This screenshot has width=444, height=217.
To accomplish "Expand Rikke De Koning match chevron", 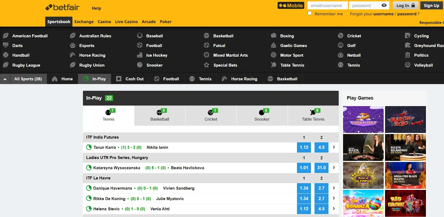I will pyautogui.click(x=334, y=198).
